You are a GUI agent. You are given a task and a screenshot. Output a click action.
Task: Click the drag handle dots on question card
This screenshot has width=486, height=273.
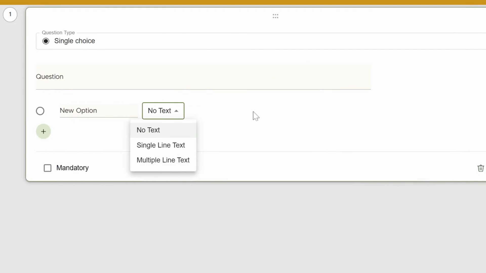tap(275, 16)
